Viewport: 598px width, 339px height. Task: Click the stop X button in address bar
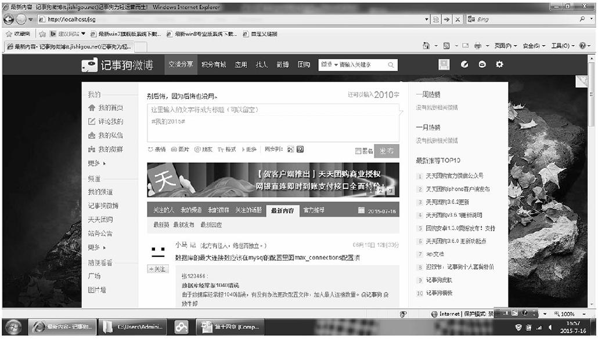[457, 19]
